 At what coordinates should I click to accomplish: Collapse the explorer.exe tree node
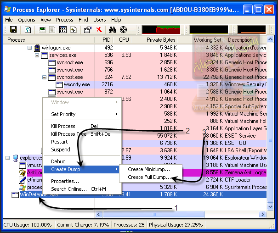click(7, 158)
